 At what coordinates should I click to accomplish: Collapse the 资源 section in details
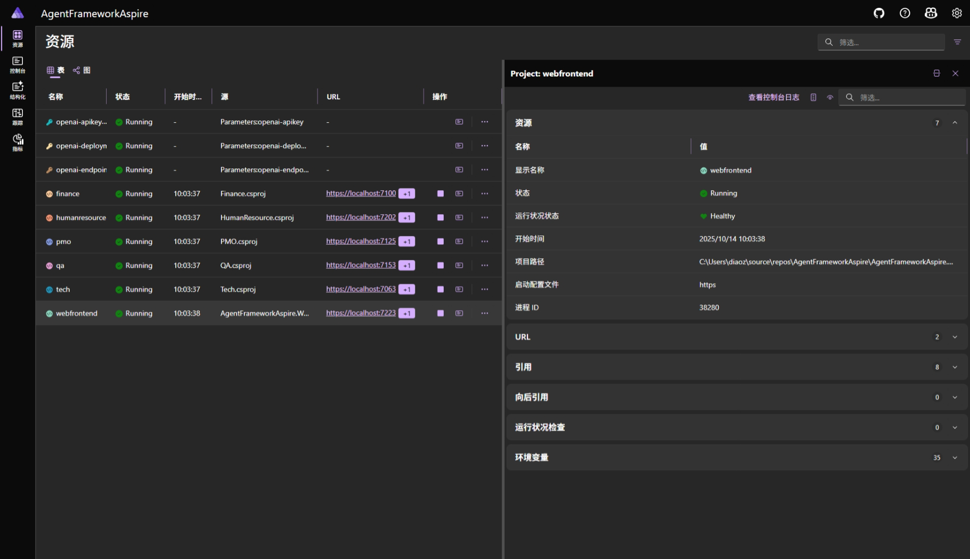click(x=955, y=123)
